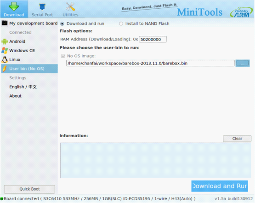Click the Linux penguin icon
255x203 pixels.
tap(5, 60)
